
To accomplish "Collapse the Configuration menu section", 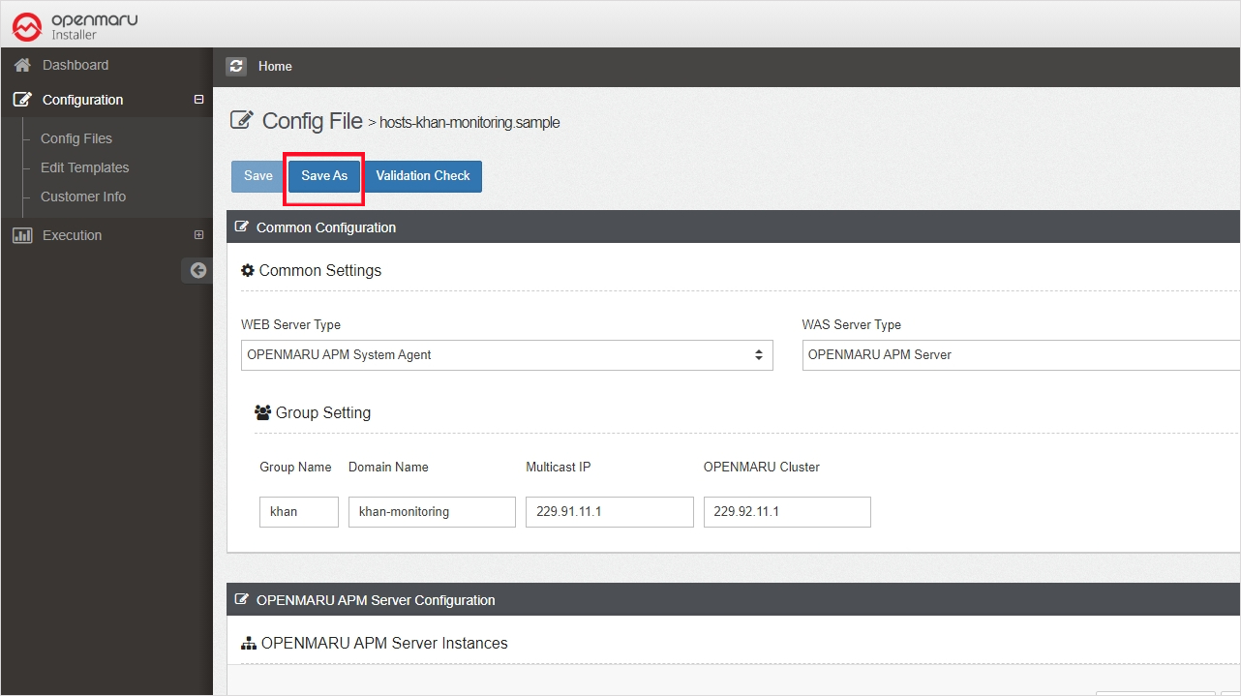I will tap(198, 100).
